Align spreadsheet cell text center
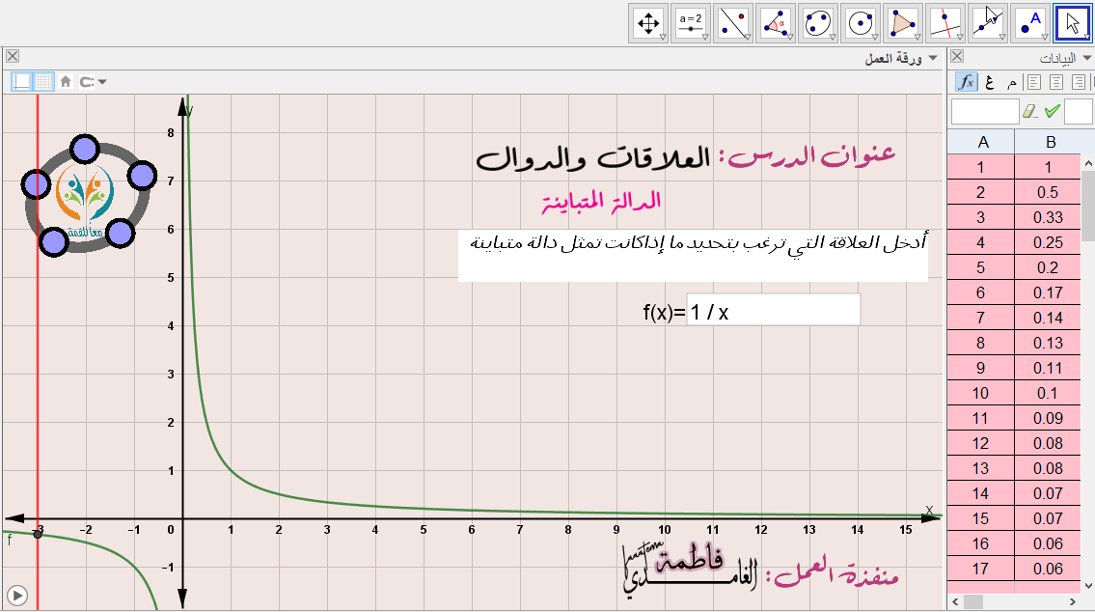1095x612 pixels. [1056, 82]
